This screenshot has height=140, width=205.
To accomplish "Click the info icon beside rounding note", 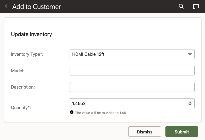I will click(72, 112).
